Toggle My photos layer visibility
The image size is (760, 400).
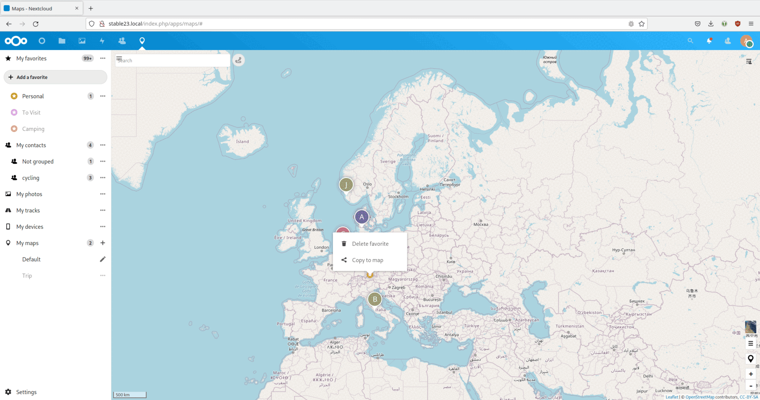coord(29,194)
